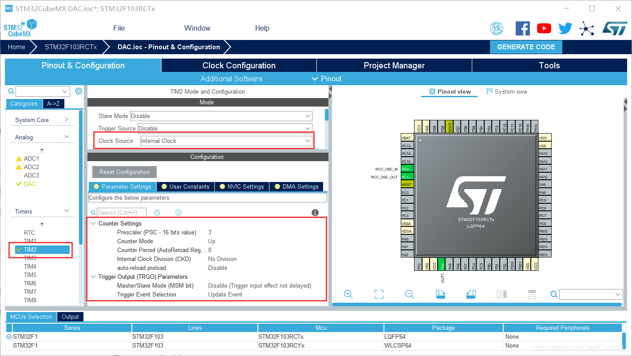
Task: Expand the Pinout dropdown menu
Action: (x=327, y=79)
